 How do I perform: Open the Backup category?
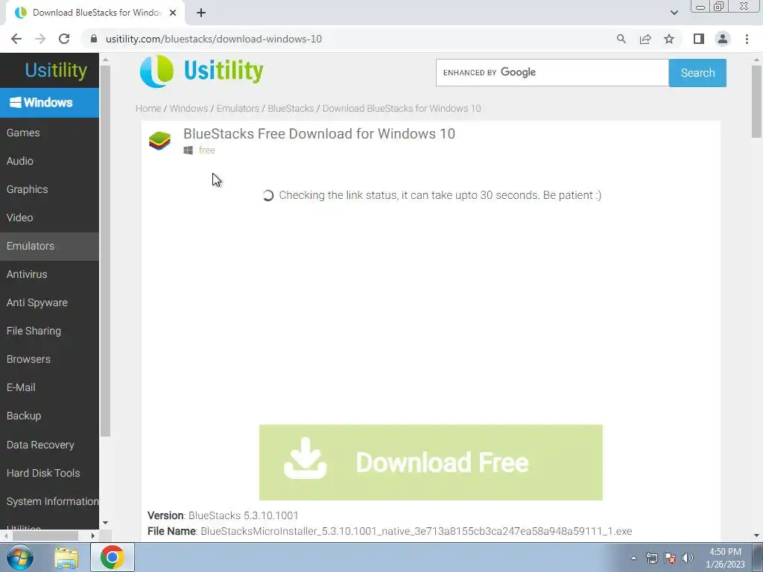(x=24, y=416)
